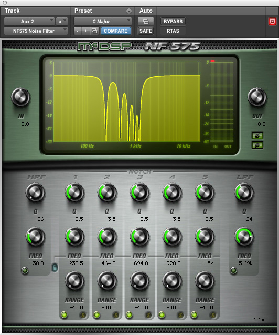Image resolution: width=279 pixels, height=335 pixels.
Task: Toggle the input phase invert icon
Action: click(257, 136)
